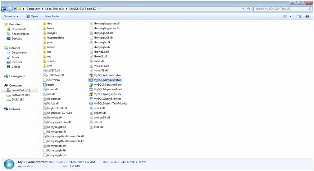The width and height of the screenshot is (314, 171).
Task: Select the java folder
Action: point(48,42)
